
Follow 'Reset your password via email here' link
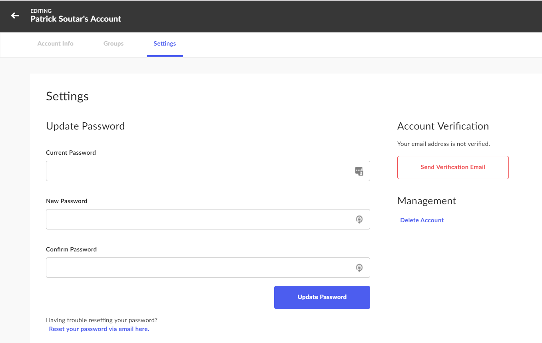(x=99, y=329)
